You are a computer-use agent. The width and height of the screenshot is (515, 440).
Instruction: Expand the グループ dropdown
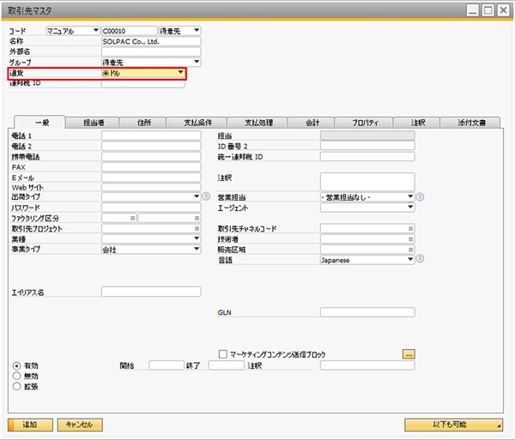197,62
